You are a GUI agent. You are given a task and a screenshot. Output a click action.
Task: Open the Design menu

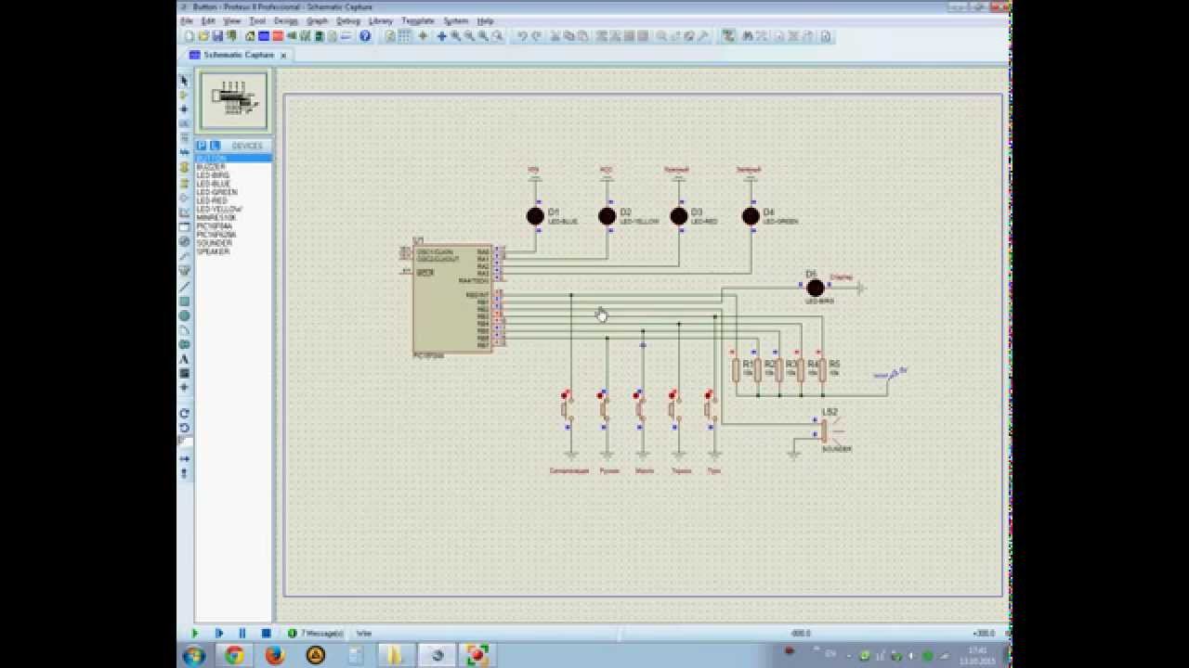tap(286, 20)
